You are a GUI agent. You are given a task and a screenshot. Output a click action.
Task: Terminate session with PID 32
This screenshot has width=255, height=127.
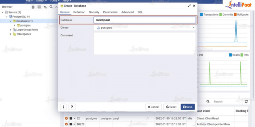[x=66, y=118]
